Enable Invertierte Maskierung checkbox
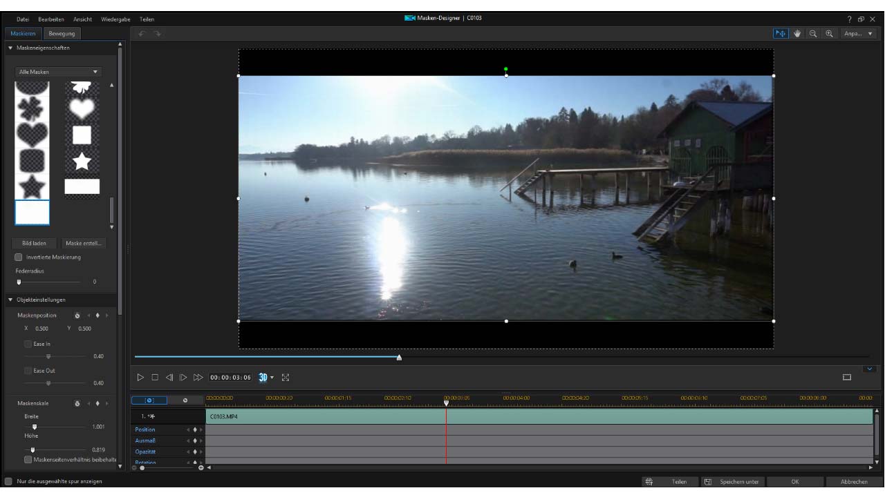The width and height of the screenshot is (885, 497). pyautogui.click(x=19, y=257)
